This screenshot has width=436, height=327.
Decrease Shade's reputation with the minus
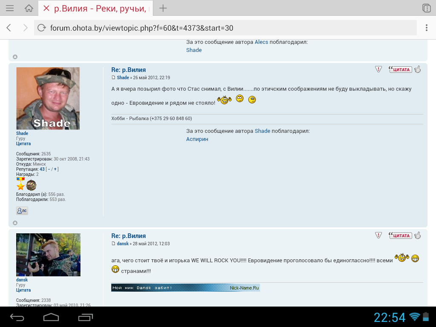49,169
